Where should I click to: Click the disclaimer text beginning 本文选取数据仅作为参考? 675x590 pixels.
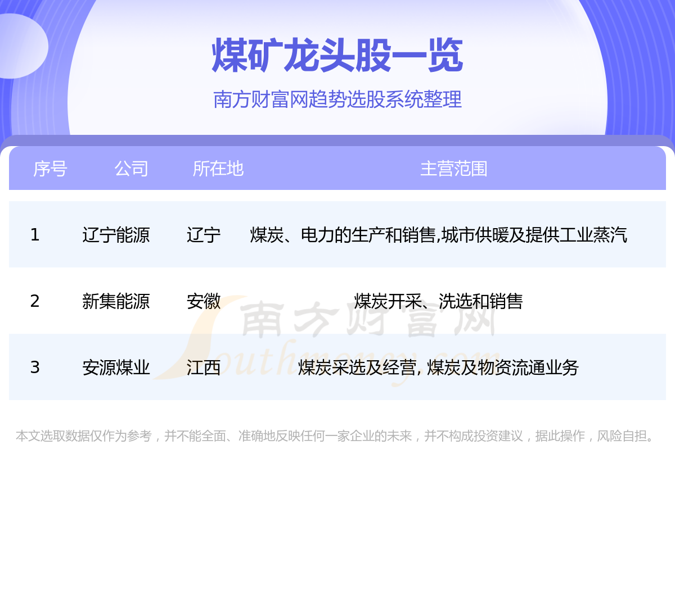click(336, 436)
